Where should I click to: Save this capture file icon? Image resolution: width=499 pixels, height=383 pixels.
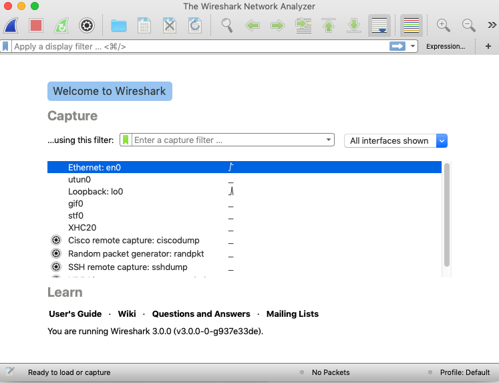click(x=144, y=25)
